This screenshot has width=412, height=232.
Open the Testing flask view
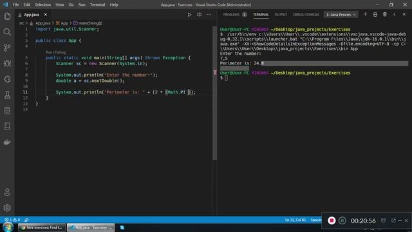pyautogui.click(x=7, y=95)
